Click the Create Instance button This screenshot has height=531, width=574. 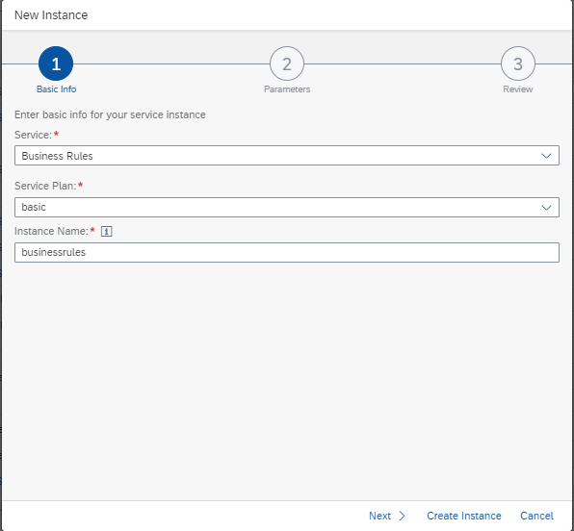click(464, 516)
